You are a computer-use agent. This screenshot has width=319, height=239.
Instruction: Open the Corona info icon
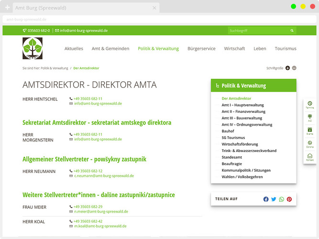tap(309, 143)
